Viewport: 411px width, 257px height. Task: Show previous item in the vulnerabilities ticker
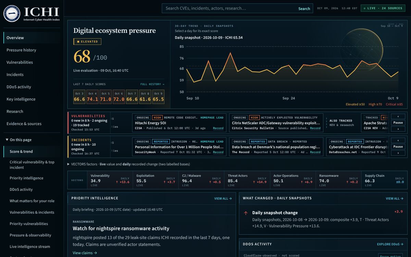[398, 117]
